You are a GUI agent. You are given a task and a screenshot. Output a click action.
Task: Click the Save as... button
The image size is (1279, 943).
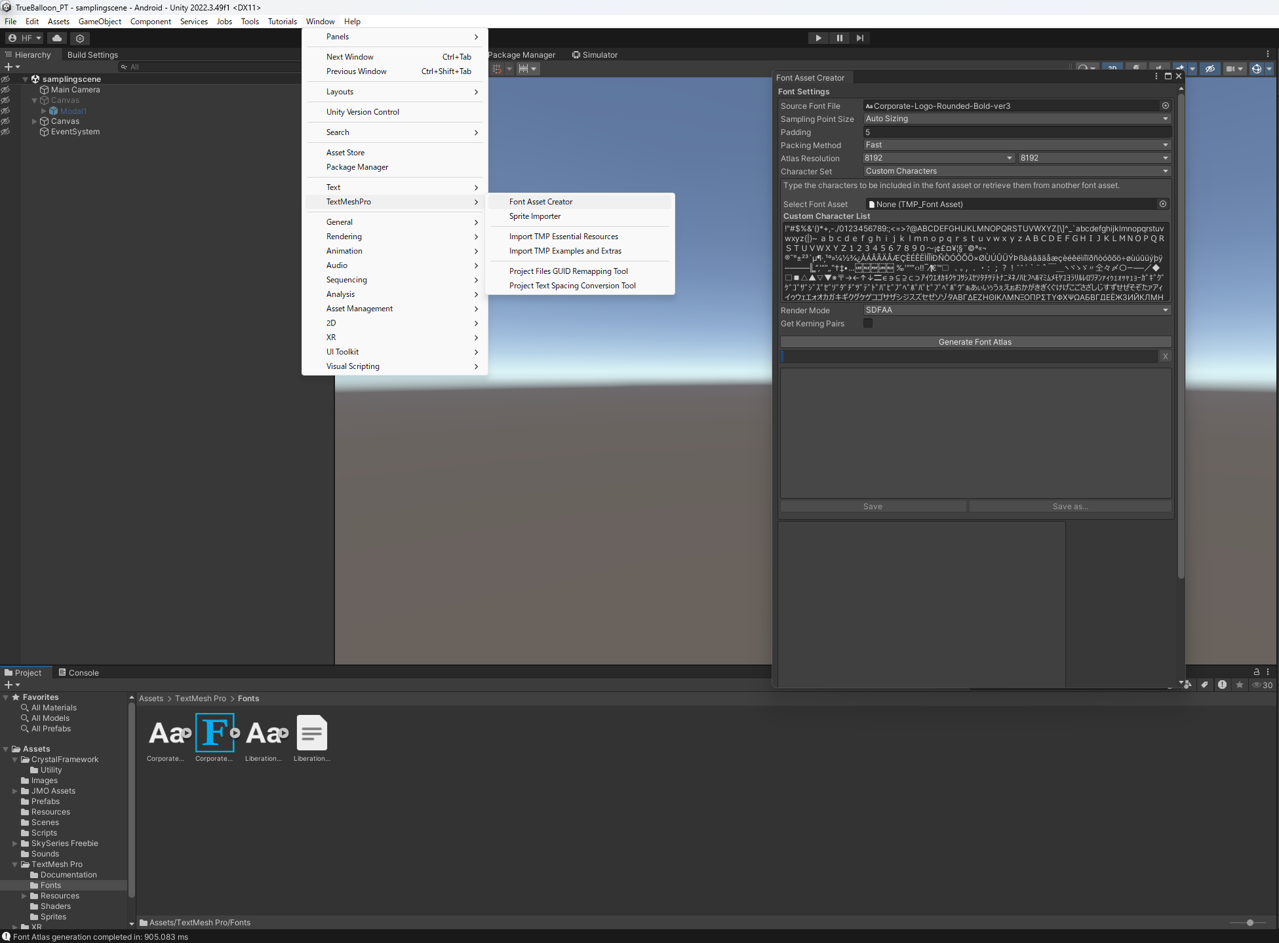tap(1070, 507)
